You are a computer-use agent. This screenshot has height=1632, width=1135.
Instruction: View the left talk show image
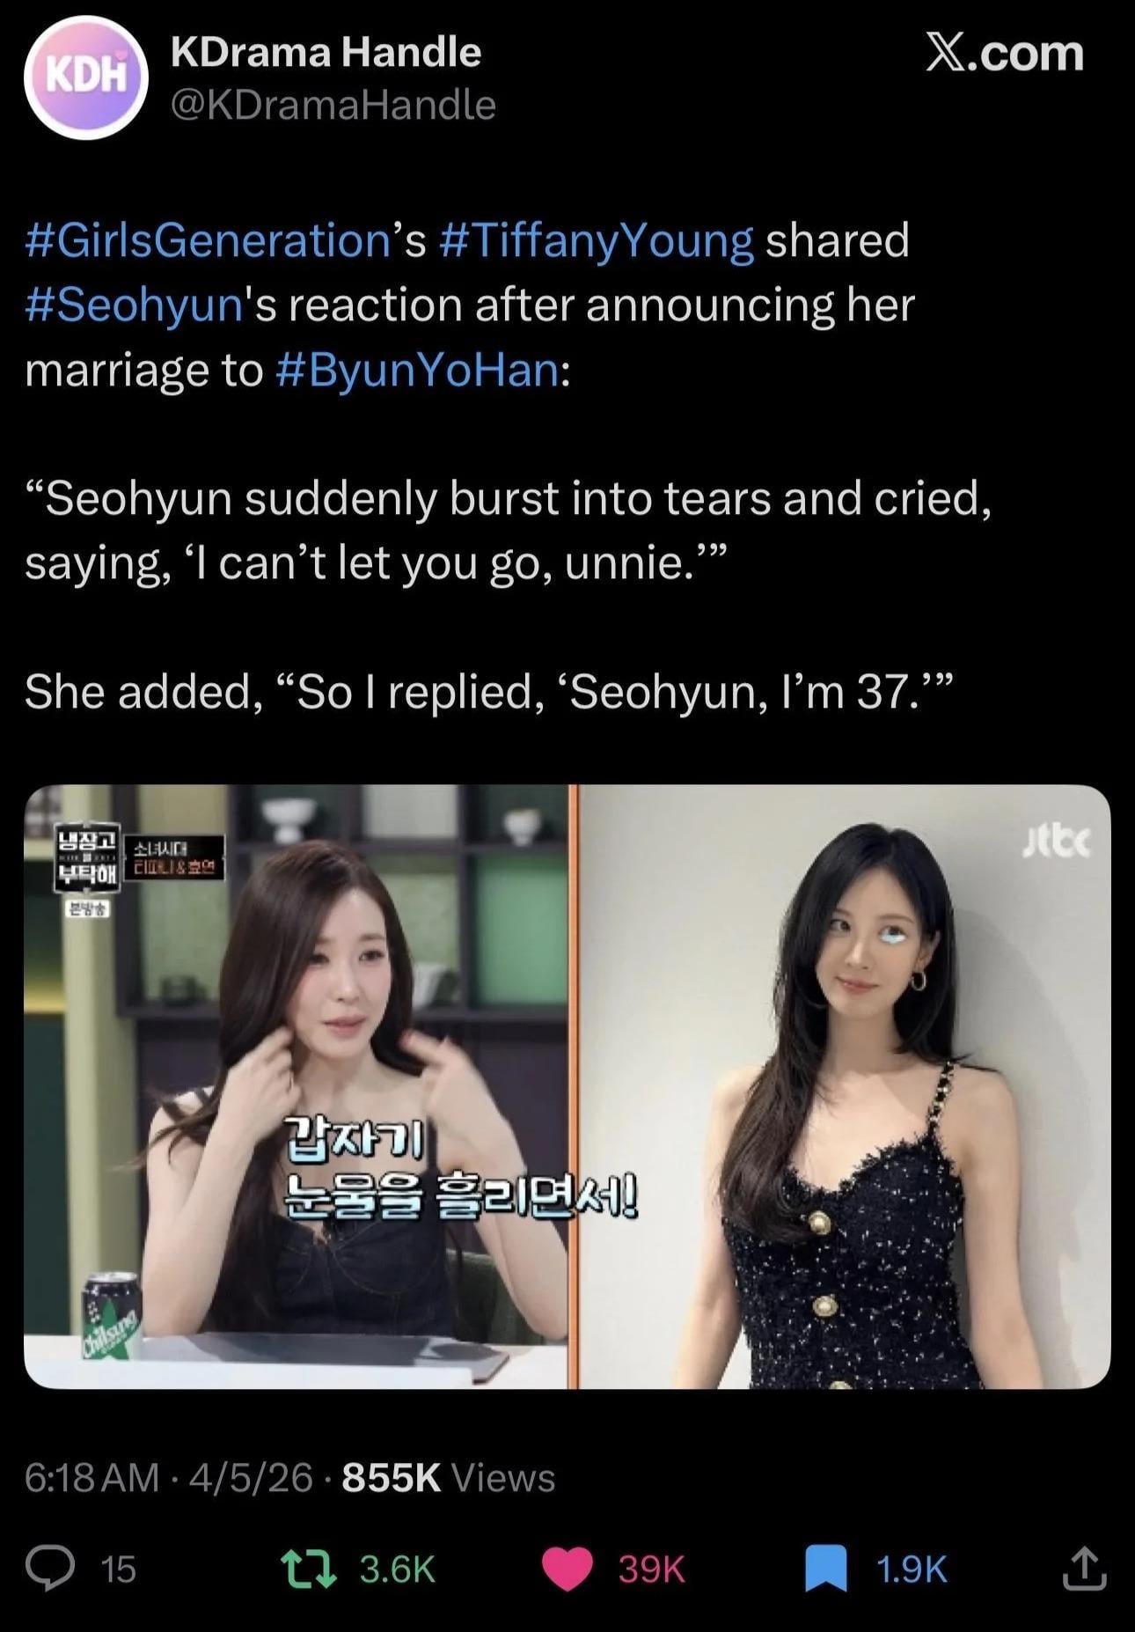coord(296,1086)
